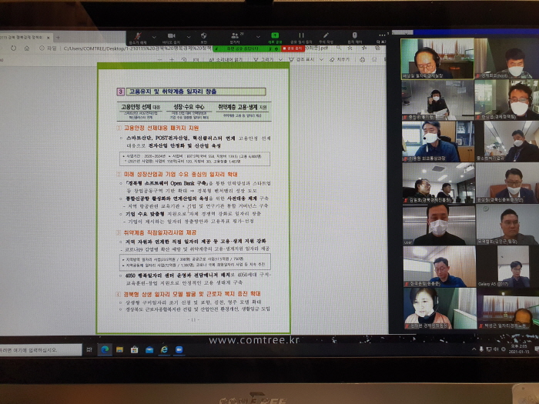Close the PDF browser tab
The height and width of the screenshot is (404, 539).
click(x=49, y=38)
